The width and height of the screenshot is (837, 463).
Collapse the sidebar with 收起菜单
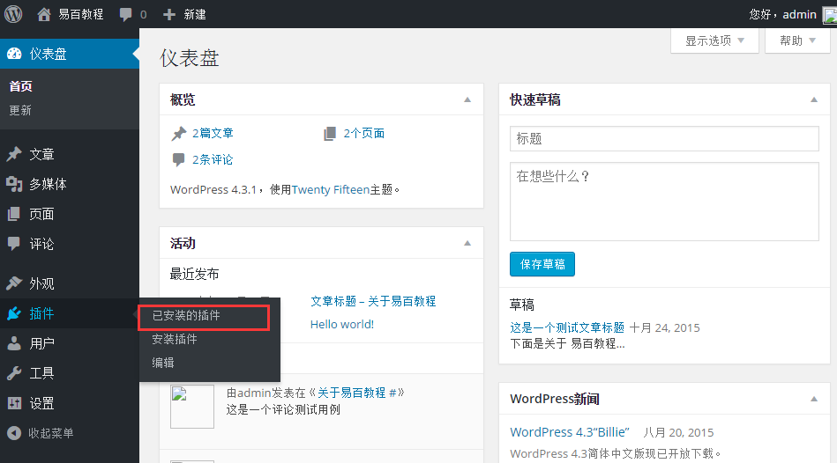50,433
